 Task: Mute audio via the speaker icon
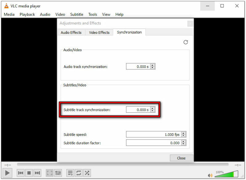pyautogui.click(x=210, y=175)
